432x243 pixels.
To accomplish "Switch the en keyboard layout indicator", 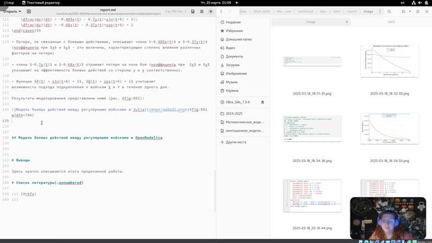I will [402, 3].
